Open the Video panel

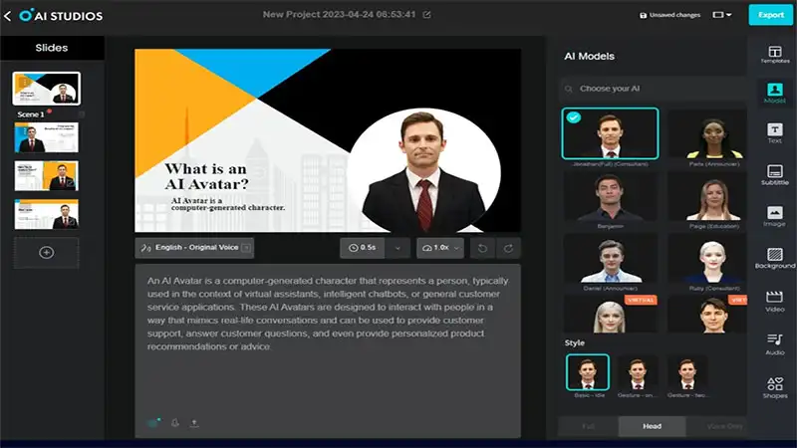775,301
